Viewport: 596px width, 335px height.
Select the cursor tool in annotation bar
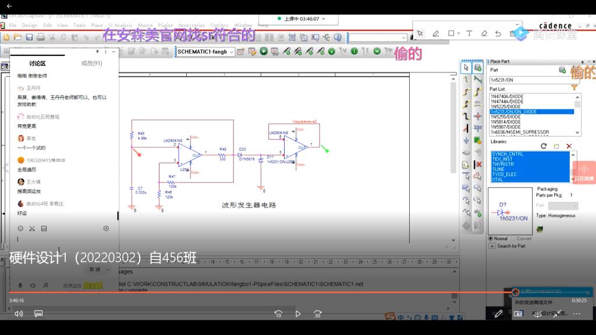coord(420,33)
